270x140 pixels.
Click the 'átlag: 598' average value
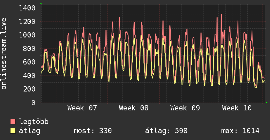pyautogui.click(x=166, y=131)
